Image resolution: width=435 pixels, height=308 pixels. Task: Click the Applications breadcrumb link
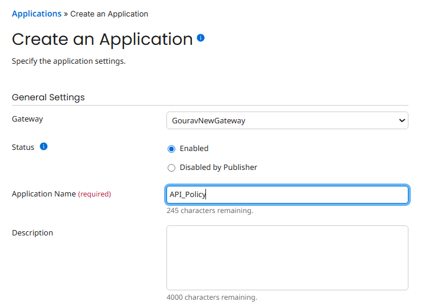(37, 14)
